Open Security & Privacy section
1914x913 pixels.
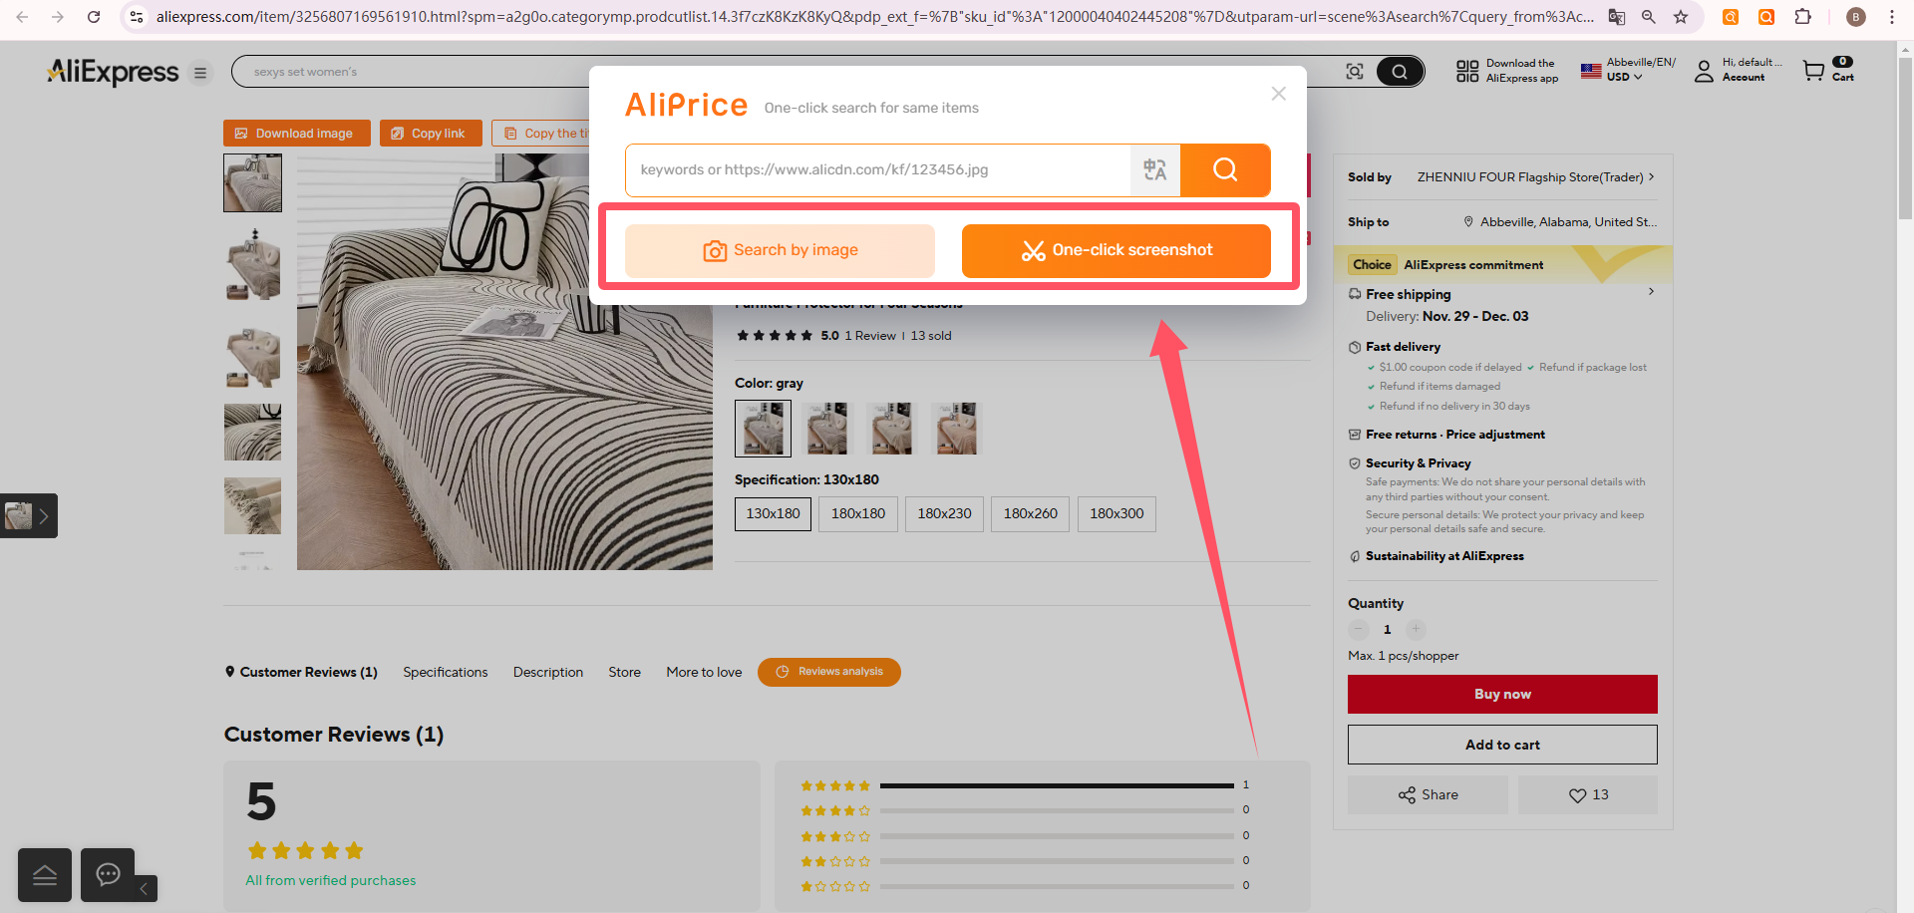coord(1418,463)
